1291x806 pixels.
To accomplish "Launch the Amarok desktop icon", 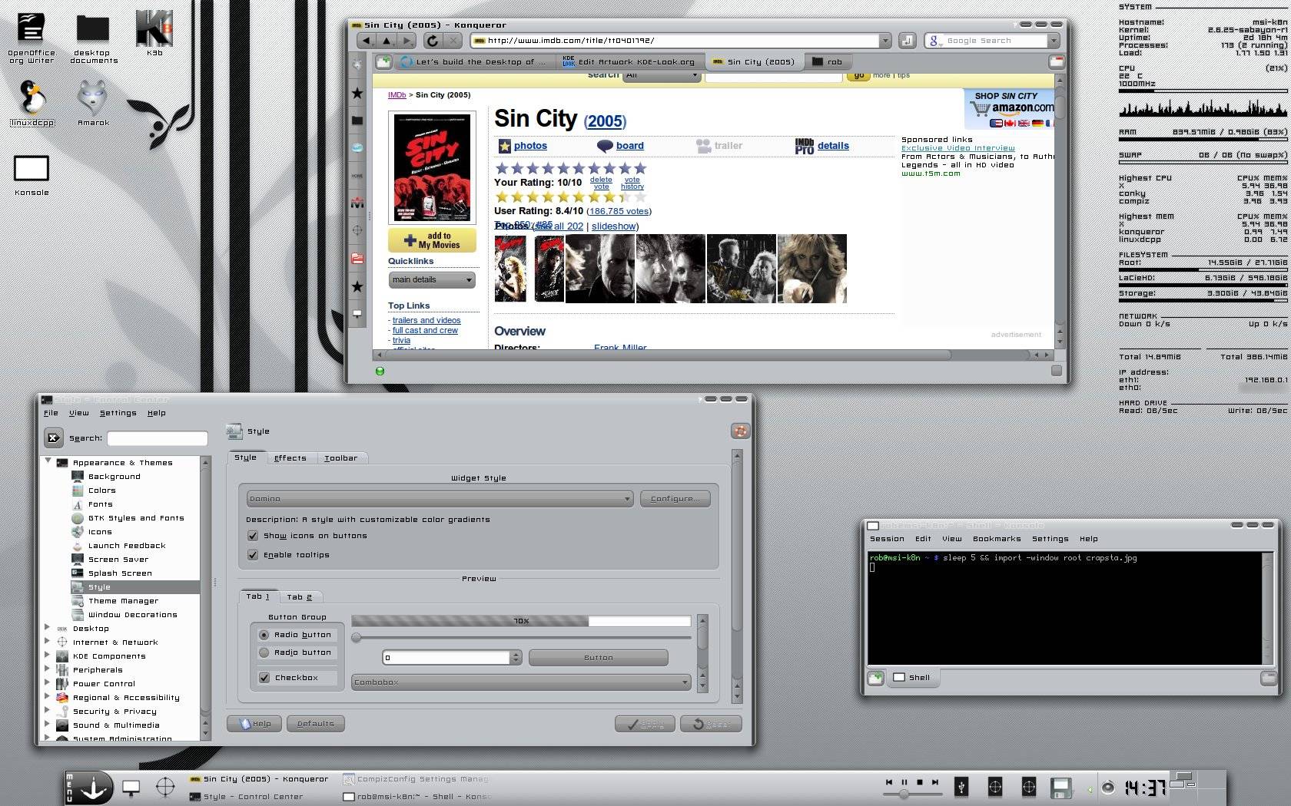I will tap(93, 104).
